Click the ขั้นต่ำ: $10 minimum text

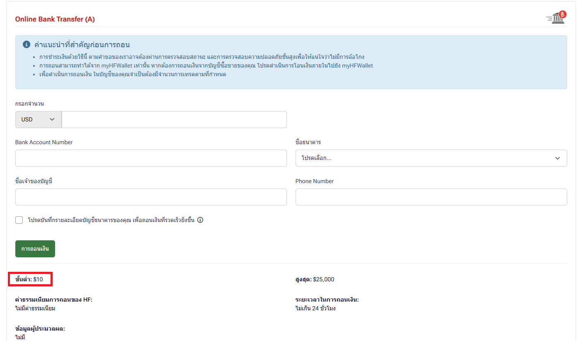[x=29, y=279]
